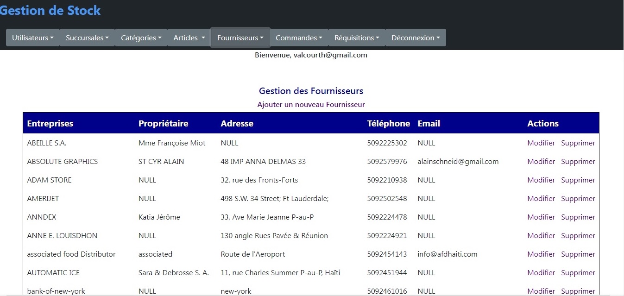This screenshot has width=624, height=296.
Task: Modify associated food Distributor entry
Action: (541, 254)
